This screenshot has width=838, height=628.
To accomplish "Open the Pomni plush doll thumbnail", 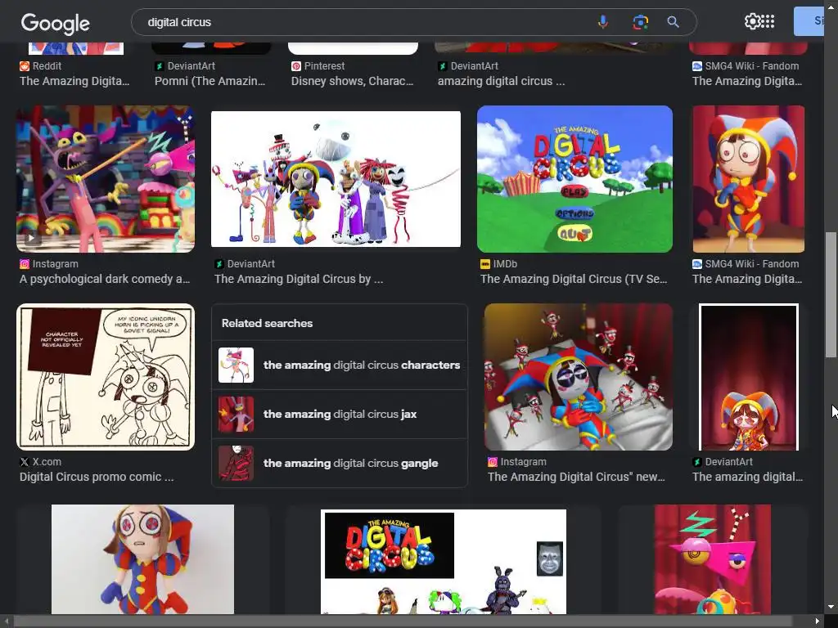I will (142, 559).
